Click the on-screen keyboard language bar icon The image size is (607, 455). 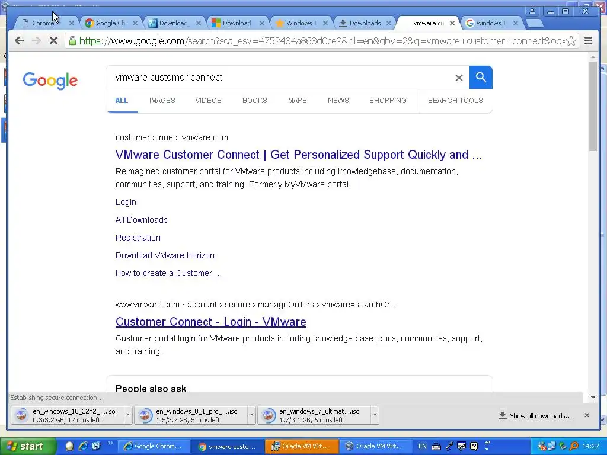(436, 447)
